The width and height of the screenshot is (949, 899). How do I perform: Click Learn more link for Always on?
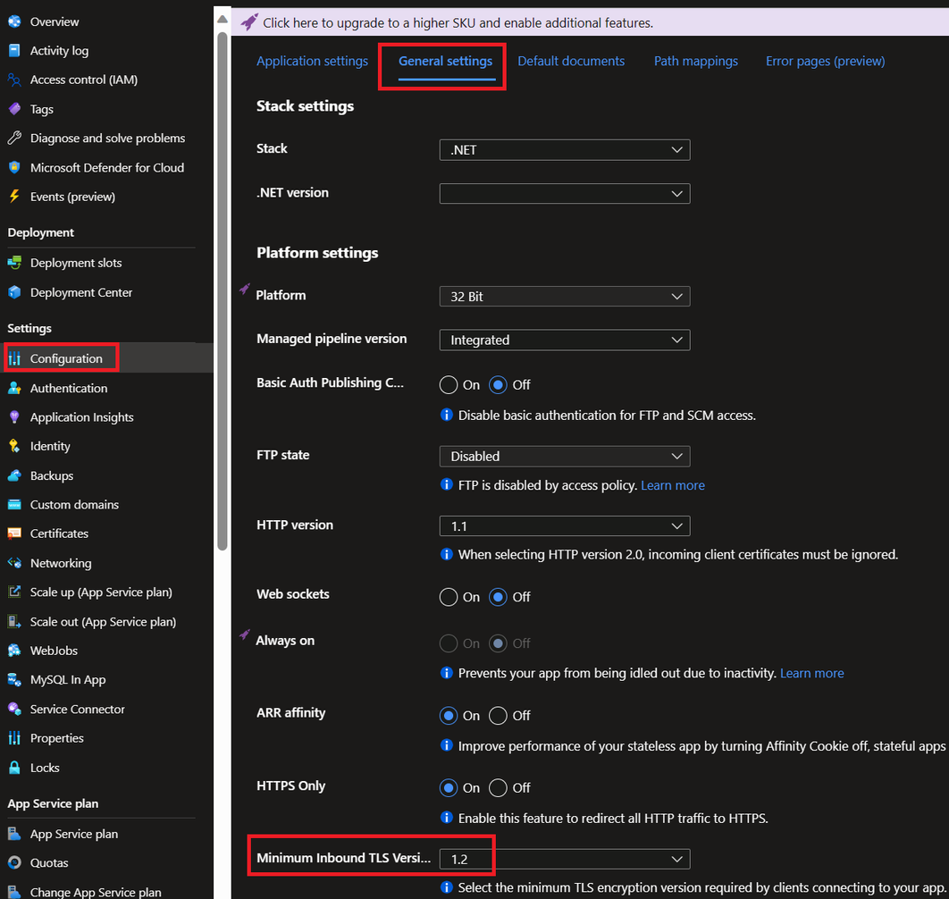(x=812, y=673)
